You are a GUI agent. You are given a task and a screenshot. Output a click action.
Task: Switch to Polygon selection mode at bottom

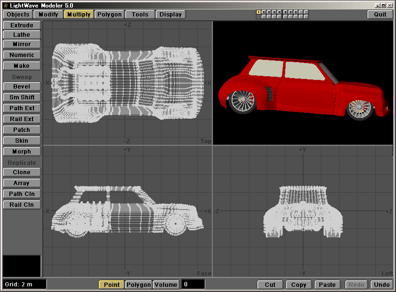[x=138, y=284]
